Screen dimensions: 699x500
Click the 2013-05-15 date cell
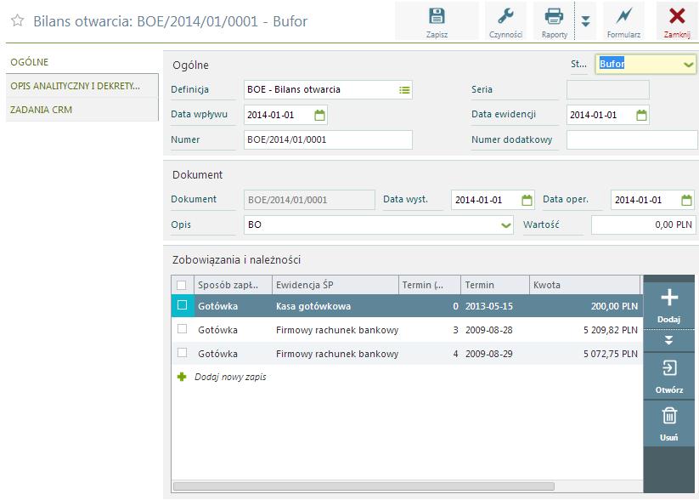pos(495,306)
